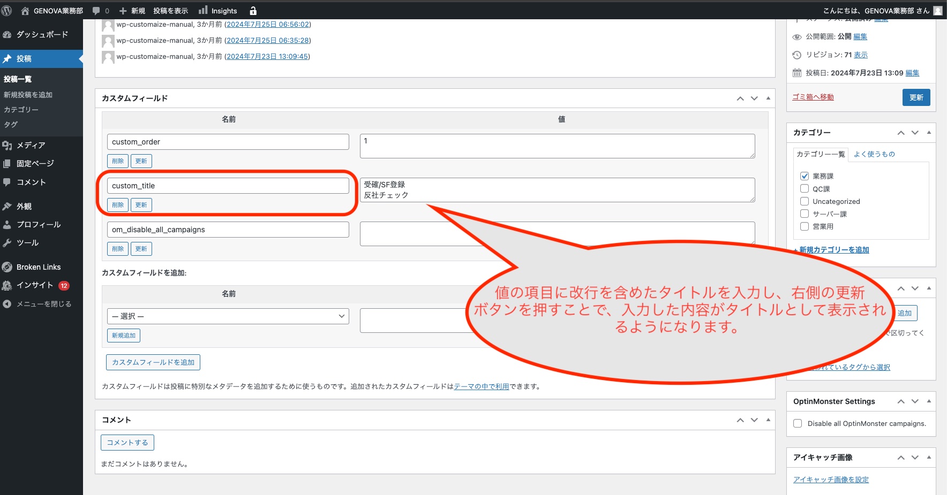The image size is (947, 495).
Task: Collapse the カスタムフィールド panel with triangle toggle
Action: [768, 98]
